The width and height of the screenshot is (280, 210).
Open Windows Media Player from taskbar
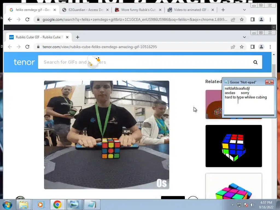pos(40,205)
